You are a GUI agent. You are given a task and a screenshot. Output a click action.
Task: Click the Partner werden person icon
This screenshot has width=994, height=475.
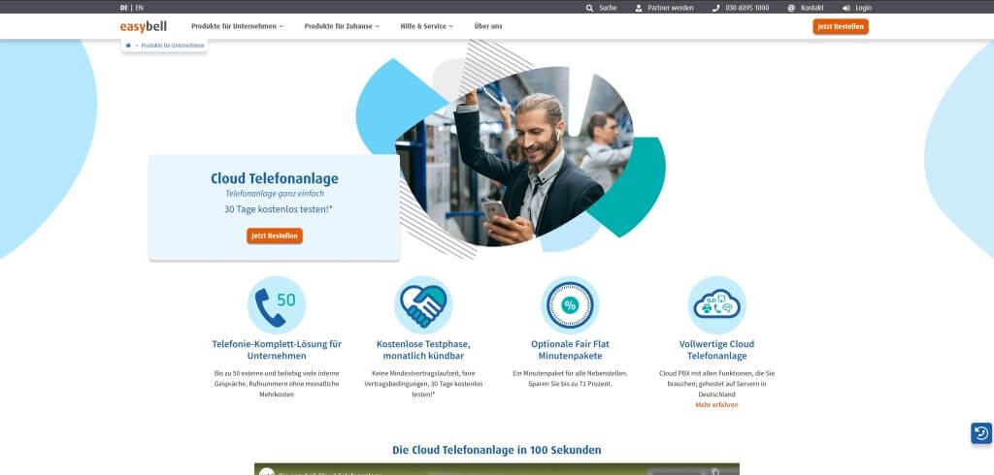click(639, 8)
